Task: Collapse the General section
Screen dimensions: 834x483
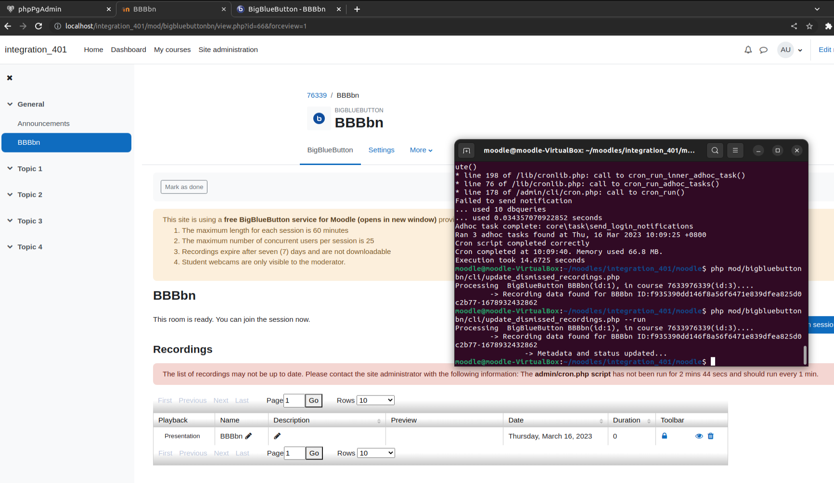Action: [x=10, y=104]
